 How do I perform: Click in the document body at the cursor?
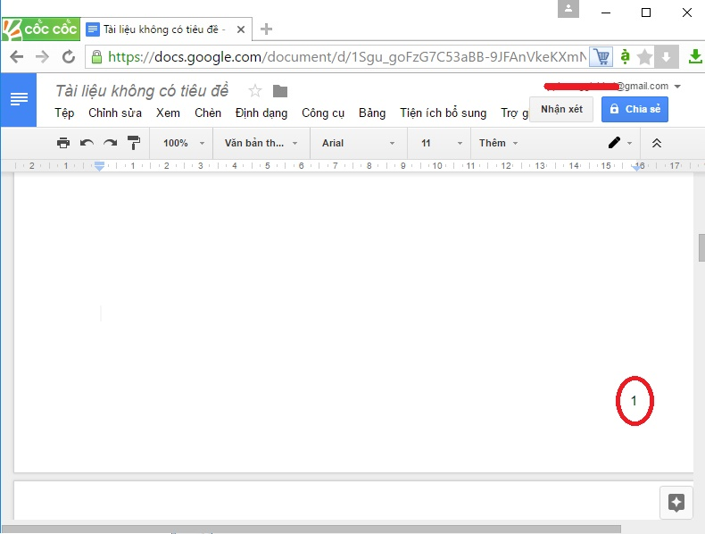click(101, 313)
